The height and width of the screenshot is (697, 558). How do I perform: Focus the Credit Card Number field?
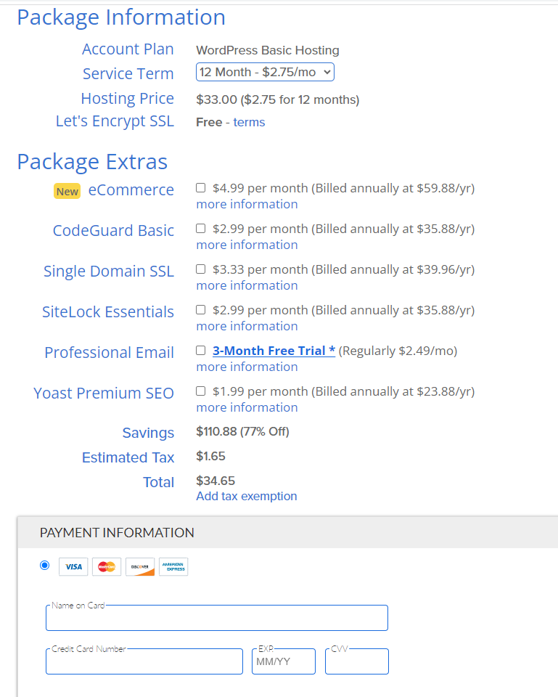click(144, 661)
